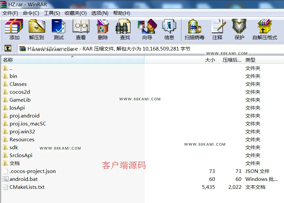Click the 2,022 packed size value

pos(235,187)
